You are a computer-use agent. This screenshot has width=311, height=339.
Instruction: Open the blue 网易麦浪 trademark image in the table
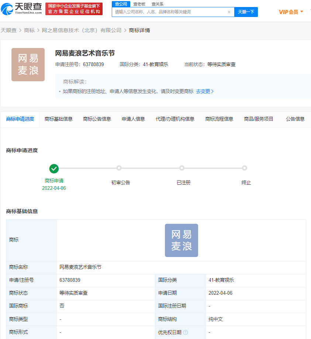182,240
